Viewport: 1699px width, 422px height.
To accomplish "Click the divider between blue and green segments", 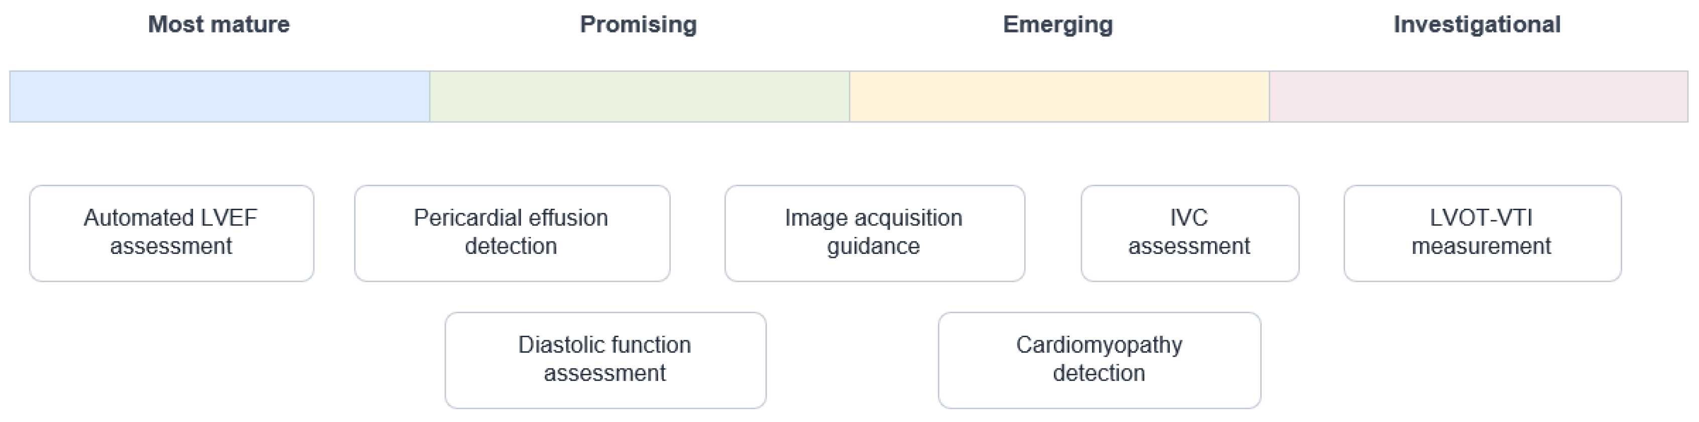I will coord(429,96).
